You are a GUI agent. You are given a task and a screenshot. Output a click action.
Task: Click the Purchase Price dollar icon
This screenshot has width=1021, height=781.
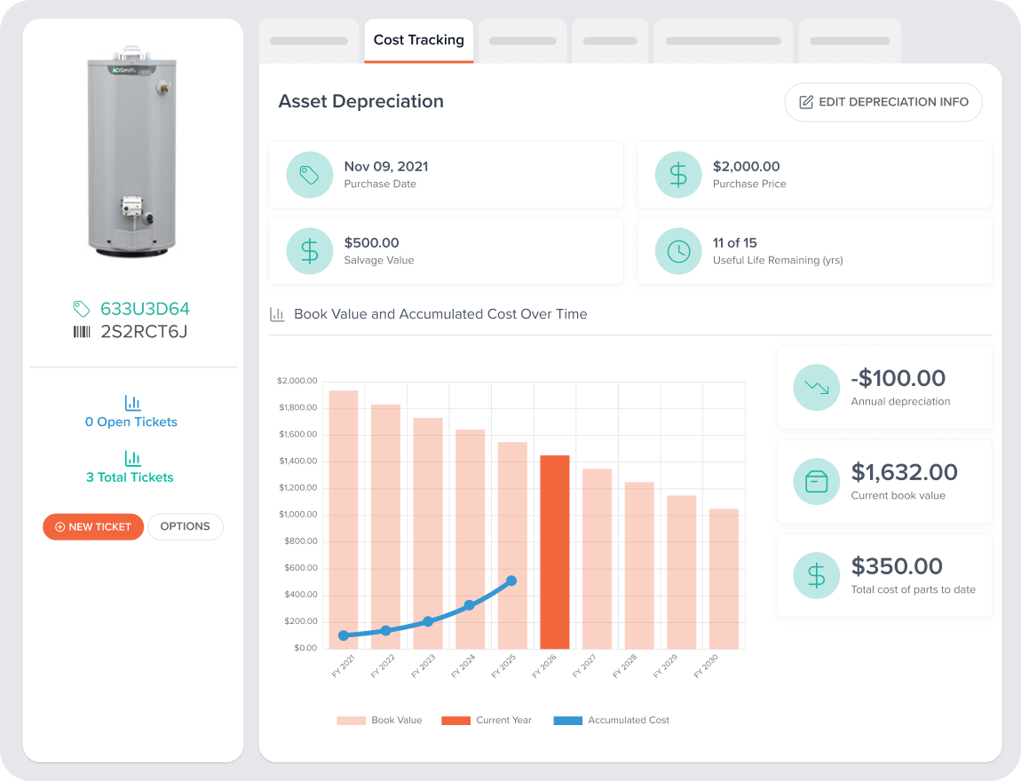point(677,175)
